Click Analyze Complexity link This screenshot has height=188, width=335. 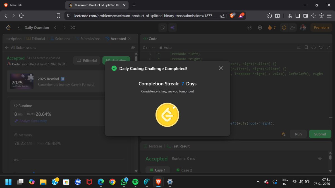tap(31, 121)
